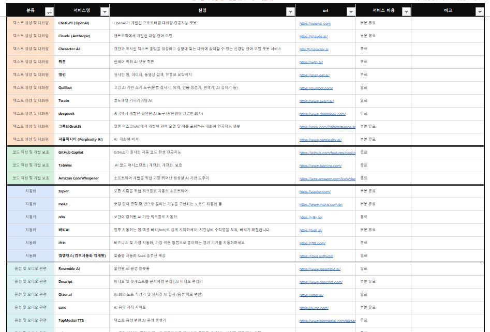Select 코드 작성 및 개발 보조 in Tabnine row
This screenshot has width=490, height=332.
(31, 165)
